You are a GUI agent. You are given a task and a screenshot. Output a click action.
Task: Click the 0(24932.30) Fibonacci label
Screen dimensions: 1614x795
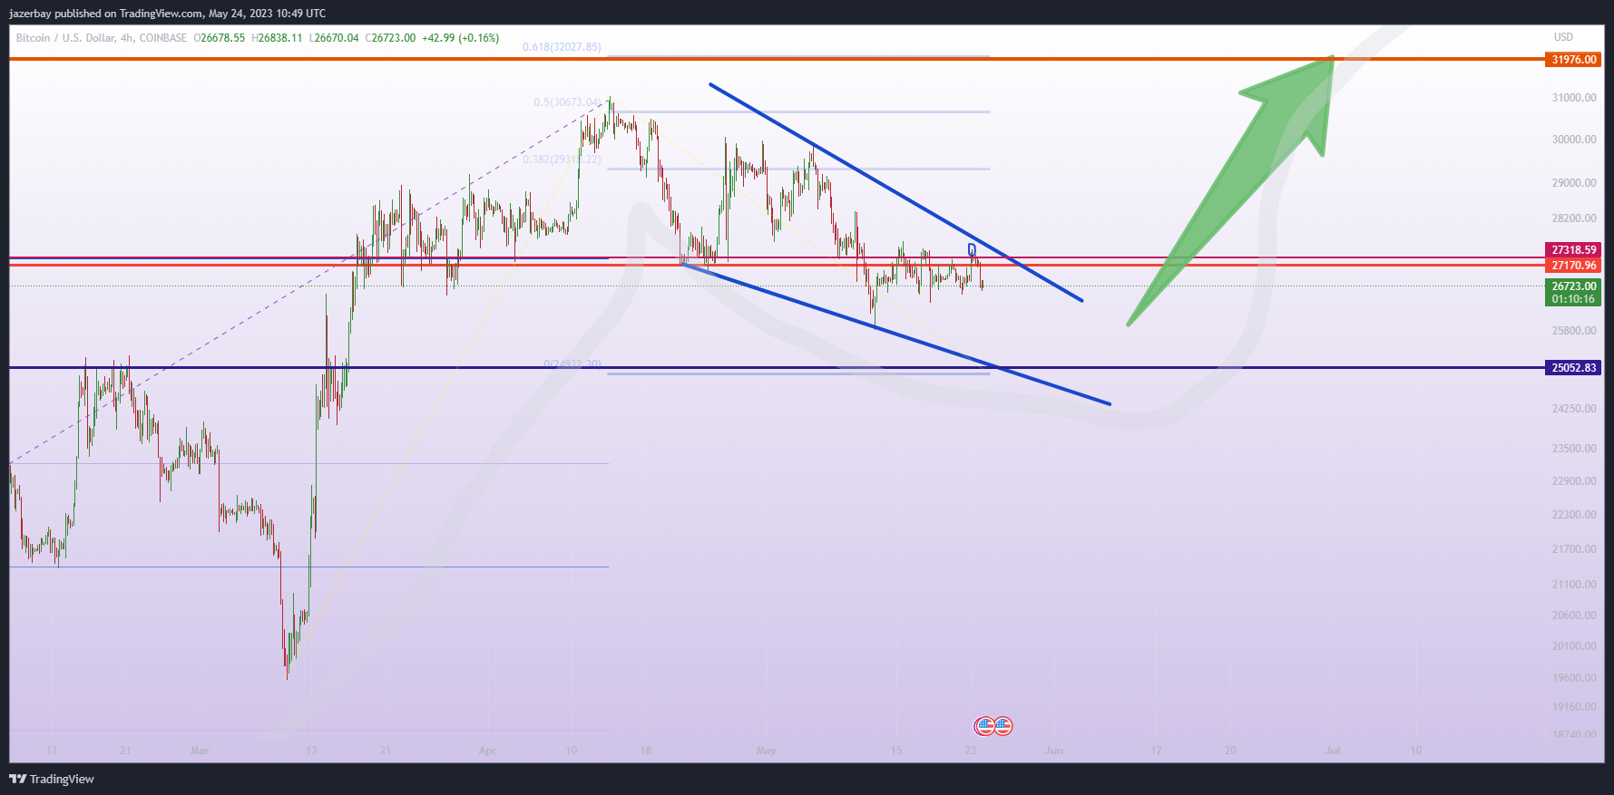(572, 364)
